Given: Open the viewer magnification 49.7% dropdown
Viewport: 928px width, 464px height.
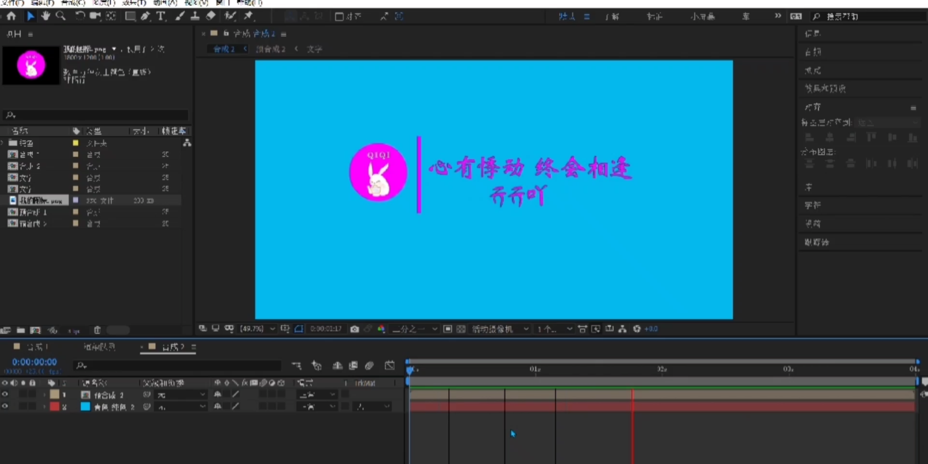Looking at the screenshot, I should click(x=258, y=329).
